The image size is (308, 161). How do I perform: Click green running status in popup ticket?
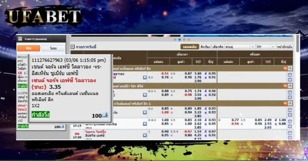[x=41, y=115]
